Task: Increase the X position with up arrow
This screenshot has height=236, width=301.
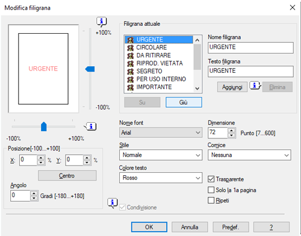Action: [41, 158]
